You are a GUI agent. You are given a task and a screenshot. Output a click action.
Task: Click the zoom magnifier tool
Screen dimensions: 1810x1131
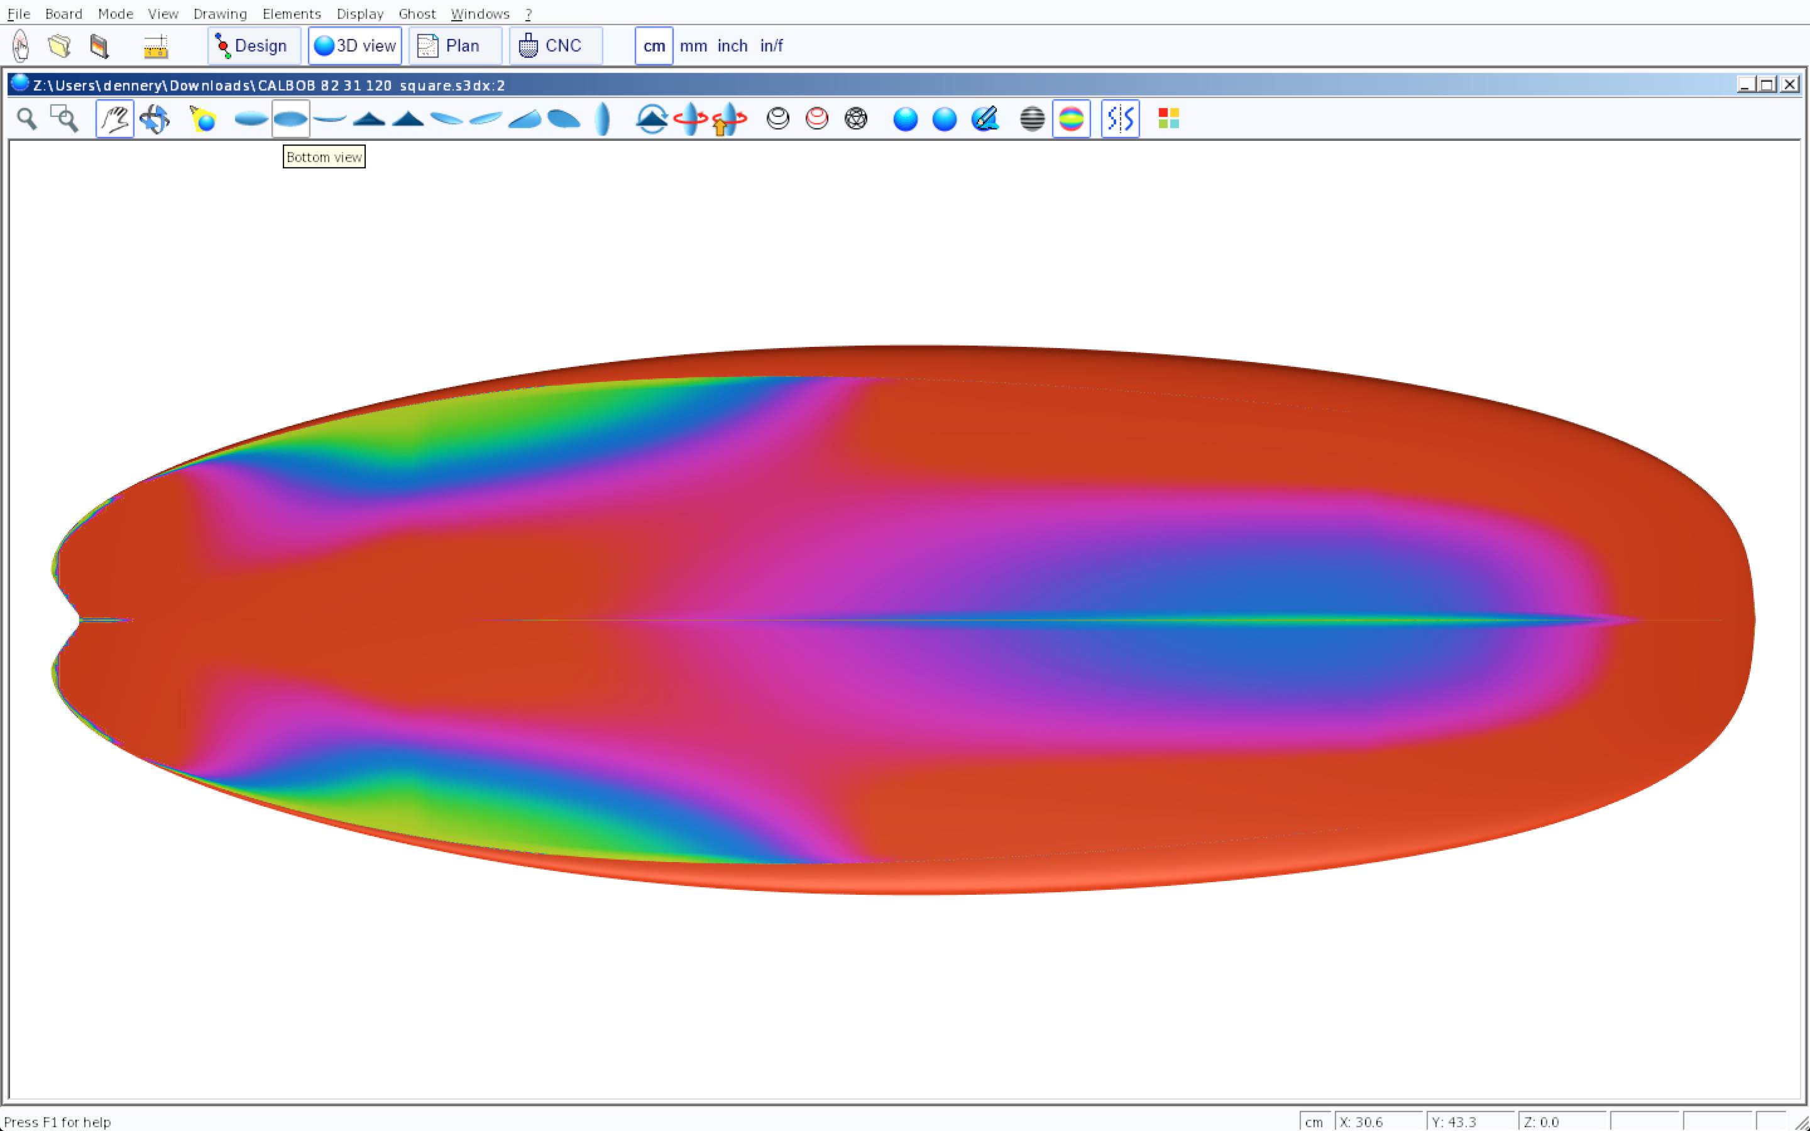click(27, 119)
